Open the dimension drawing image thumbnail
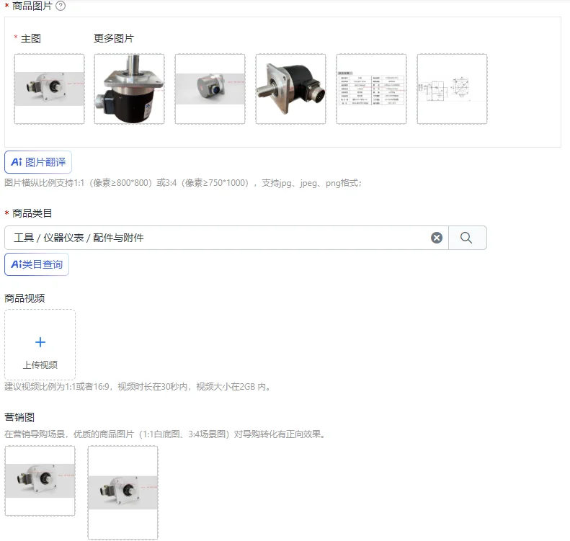This screenshot has width=570, height=541. tap(453, 89)
